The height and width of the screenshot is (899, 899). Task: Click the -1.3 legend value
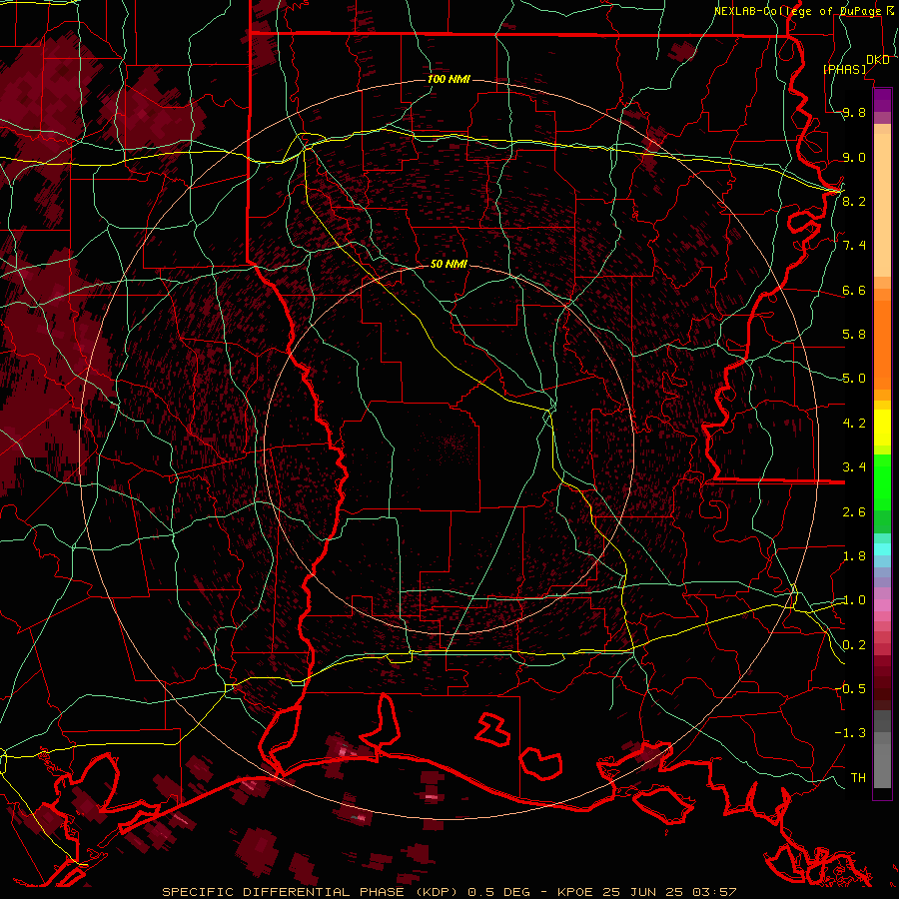coord(850,733)
